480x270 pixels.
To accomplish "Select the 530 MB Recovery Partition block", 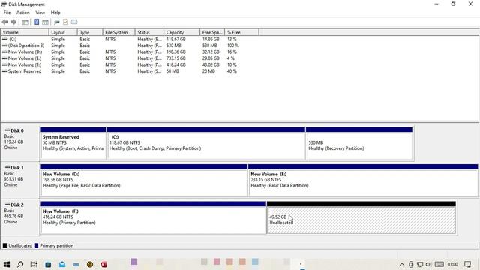I will click(359, 143).
